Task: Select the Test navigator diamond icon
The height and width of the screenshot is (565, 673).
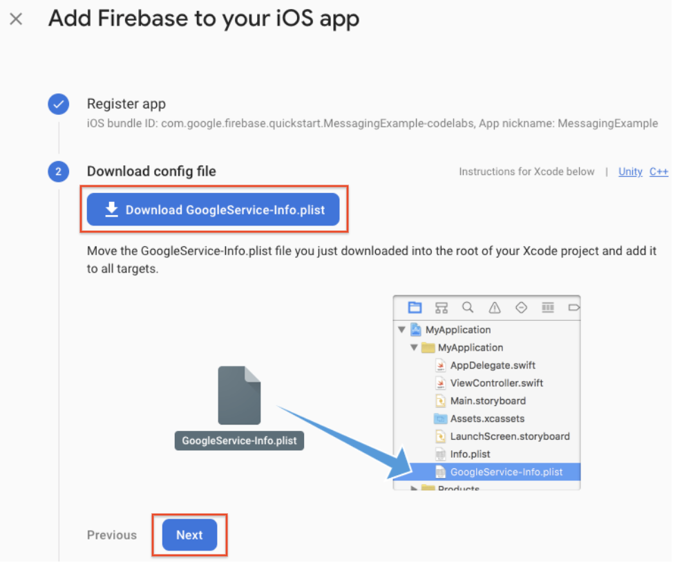Action: [522, 308]
